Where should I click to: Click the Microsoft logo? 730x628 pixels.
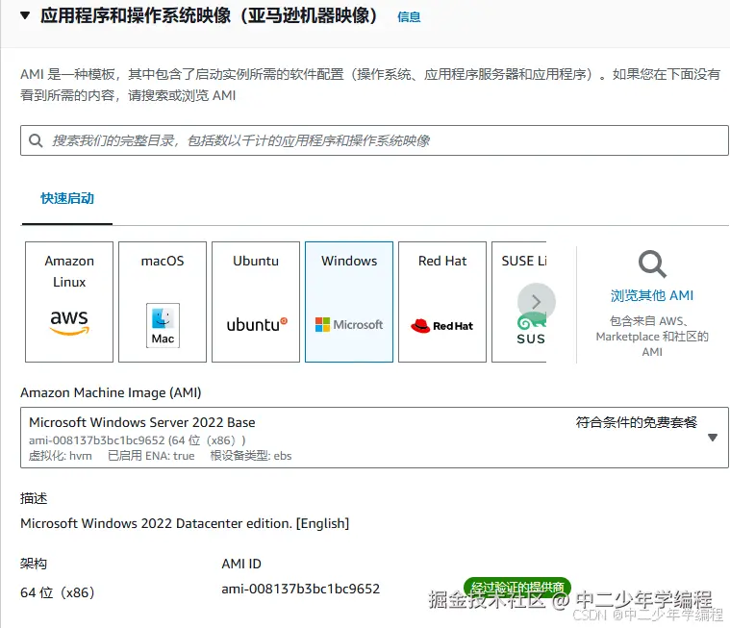point(349,324)
